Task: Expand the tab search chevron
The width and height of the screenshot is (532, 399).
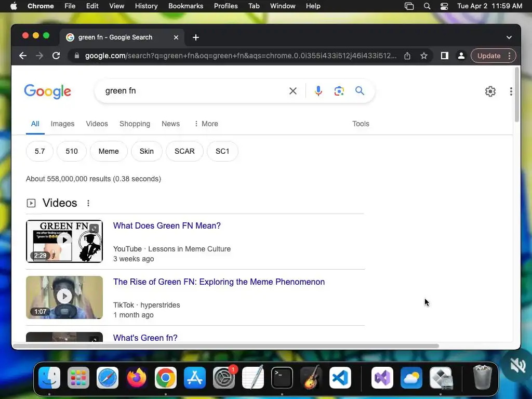Action: (x=509, y=37)
